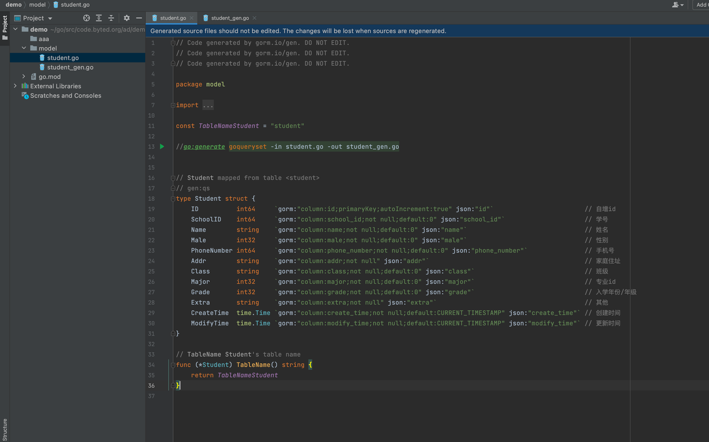Hide the Project panel with the minus icon
Screen dimensions: 709x442
(138, 18)
